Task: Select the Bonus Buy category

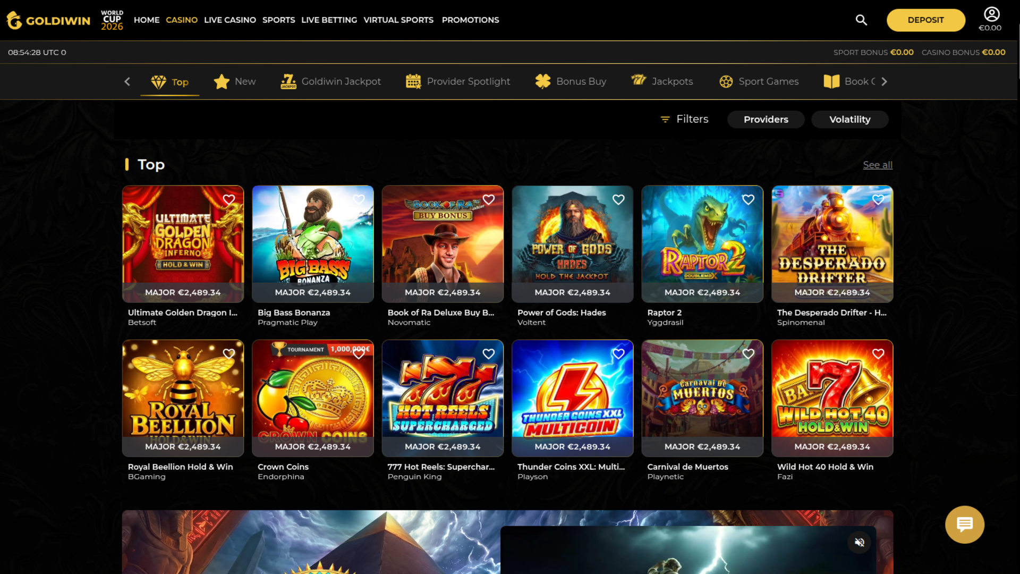Action: (x=571, y=82)
